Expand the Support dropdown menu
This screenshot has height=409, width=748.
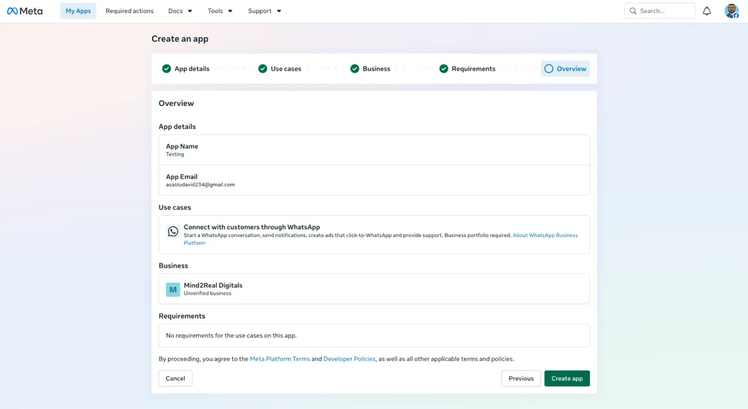[265, 11]
